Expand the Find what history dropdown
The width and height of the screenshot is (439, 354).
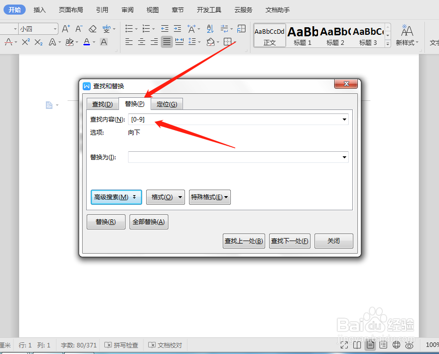point(344,120)
